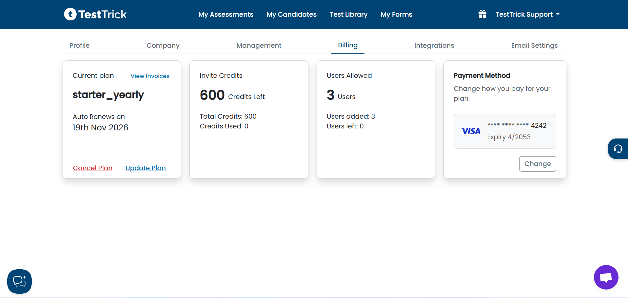Click the Update Plan link
This screenshot has width=628, height=298.
click(x=146, y=168)
